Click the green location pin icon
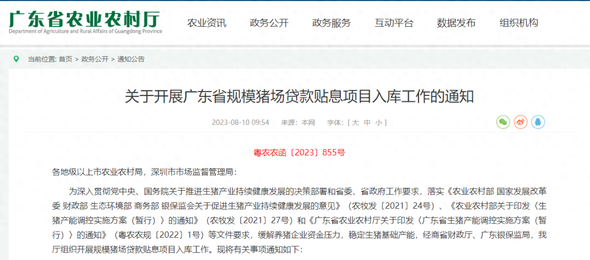Image resolution: width=590 pixels, height=260 pixels. (x=16, y=59)
